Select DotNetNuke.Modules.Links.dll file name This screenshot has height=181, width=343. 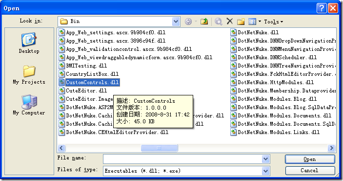click(x=279, y=132)
